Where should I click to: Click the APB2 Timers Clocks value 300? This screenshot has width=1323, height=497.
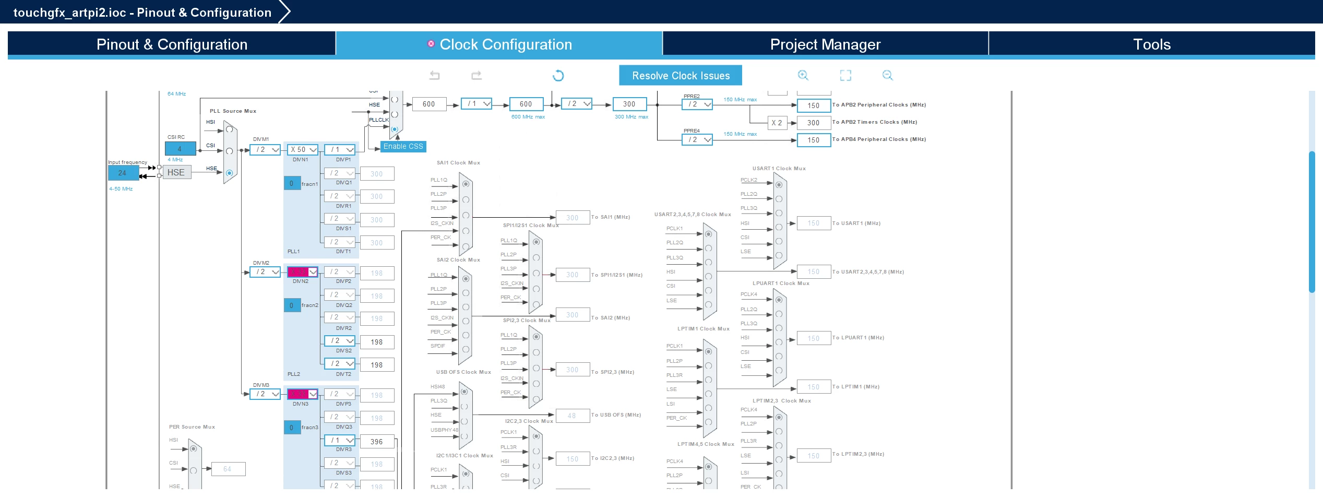pos(814,123)
